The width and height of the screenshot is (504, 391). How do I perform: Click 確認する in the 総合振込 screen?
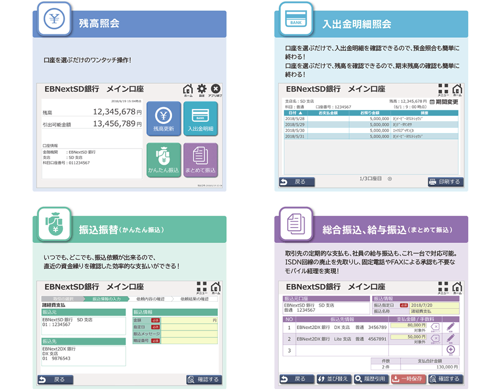coord(446,379)
